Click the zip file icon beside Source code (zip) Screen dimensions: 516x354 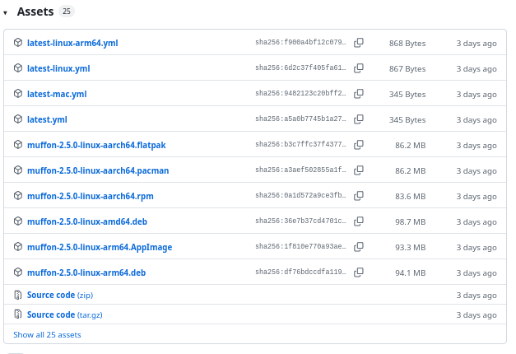tap(18, 295)
